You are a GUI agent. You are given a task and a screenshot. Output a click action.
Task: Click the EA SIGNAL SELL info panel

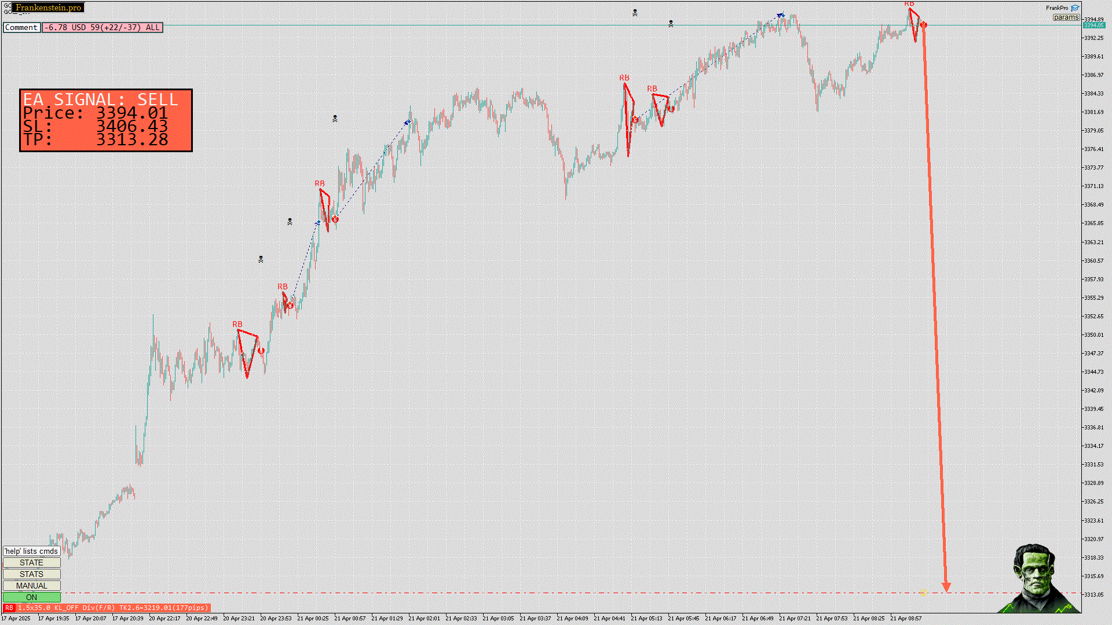pyautogui.click(x=105, y=120)
